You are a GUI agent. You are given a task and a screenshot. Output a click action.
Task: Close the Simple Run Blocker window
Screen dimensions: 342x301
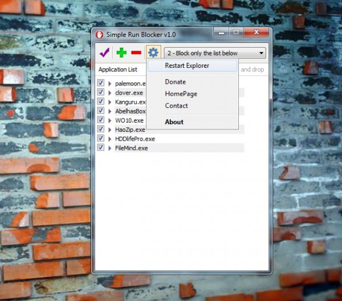256,32
